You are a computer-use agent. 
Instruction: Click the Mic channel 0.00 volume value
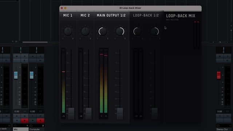click(x=17, y=111)
